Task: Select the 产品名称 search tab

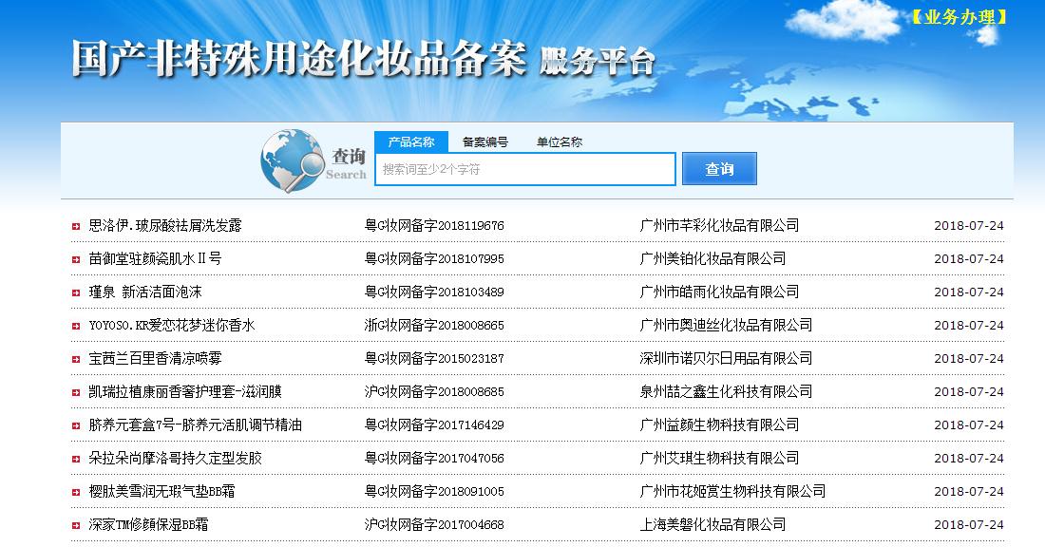Action: [411, 141]
